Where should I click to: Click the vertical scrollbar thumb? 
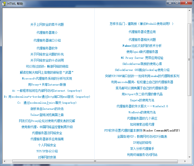[x=189, y=59]
